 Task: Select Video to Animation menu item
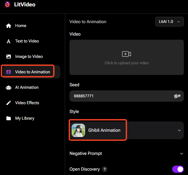32,72
